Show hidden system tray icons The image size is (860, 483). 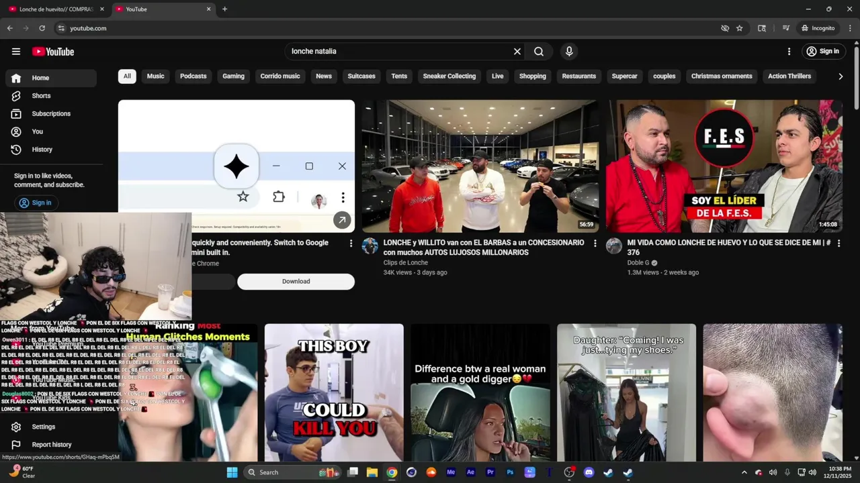pyautogui.click(x=744, y=472)
